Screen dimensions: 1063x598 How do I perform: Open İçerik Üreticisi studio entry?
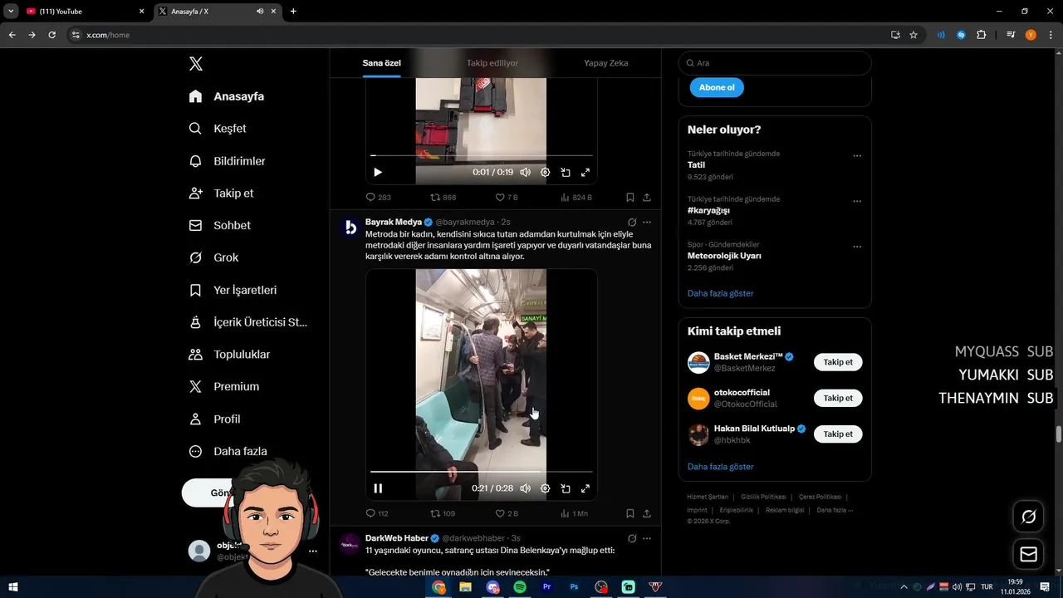[247, 322]
